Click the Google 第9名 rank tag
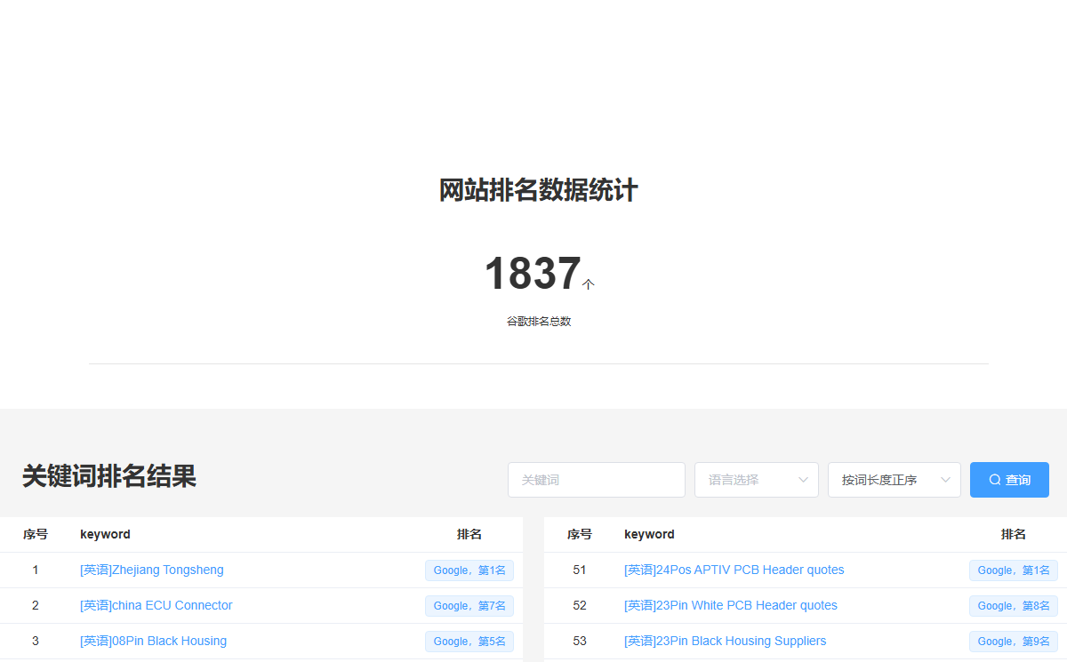Screen dimensions: 1067x662 point(1014,642)
